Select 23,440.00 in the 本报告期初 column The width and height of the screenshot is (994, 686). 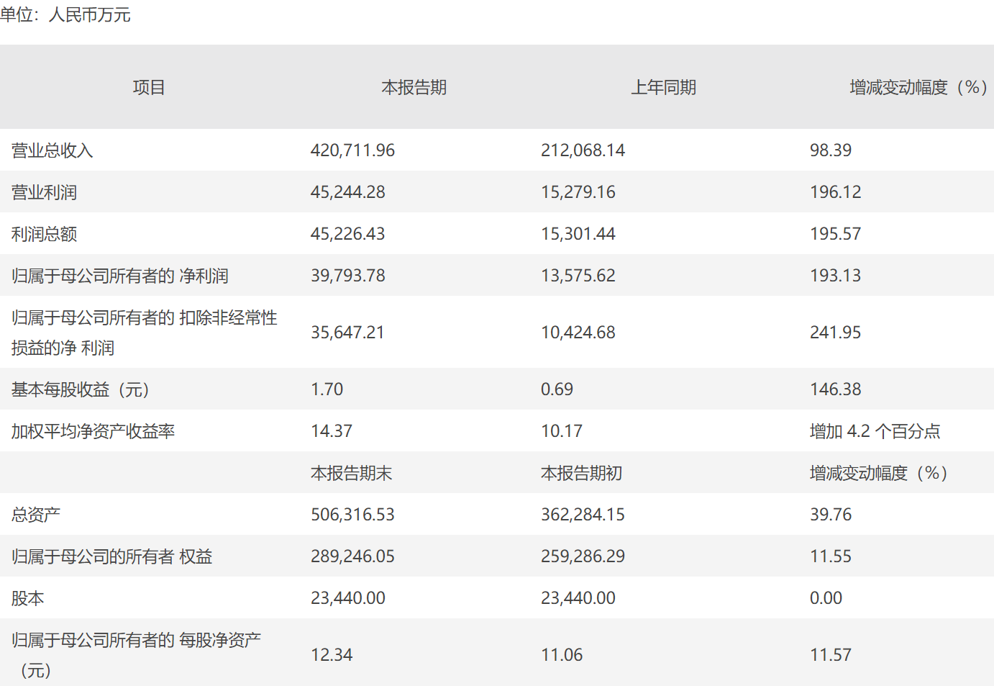click(x=578, y=598)
